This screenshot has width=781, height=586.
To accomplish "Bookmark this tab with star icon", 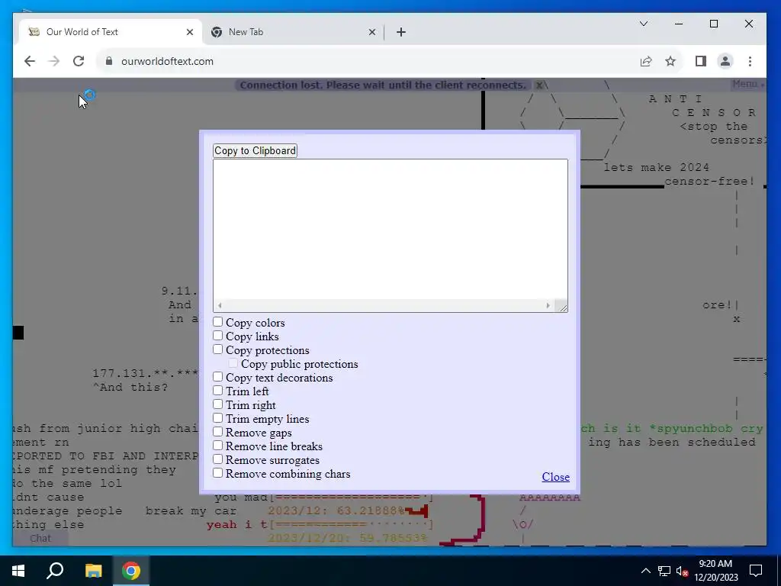I will pos(670,61).
